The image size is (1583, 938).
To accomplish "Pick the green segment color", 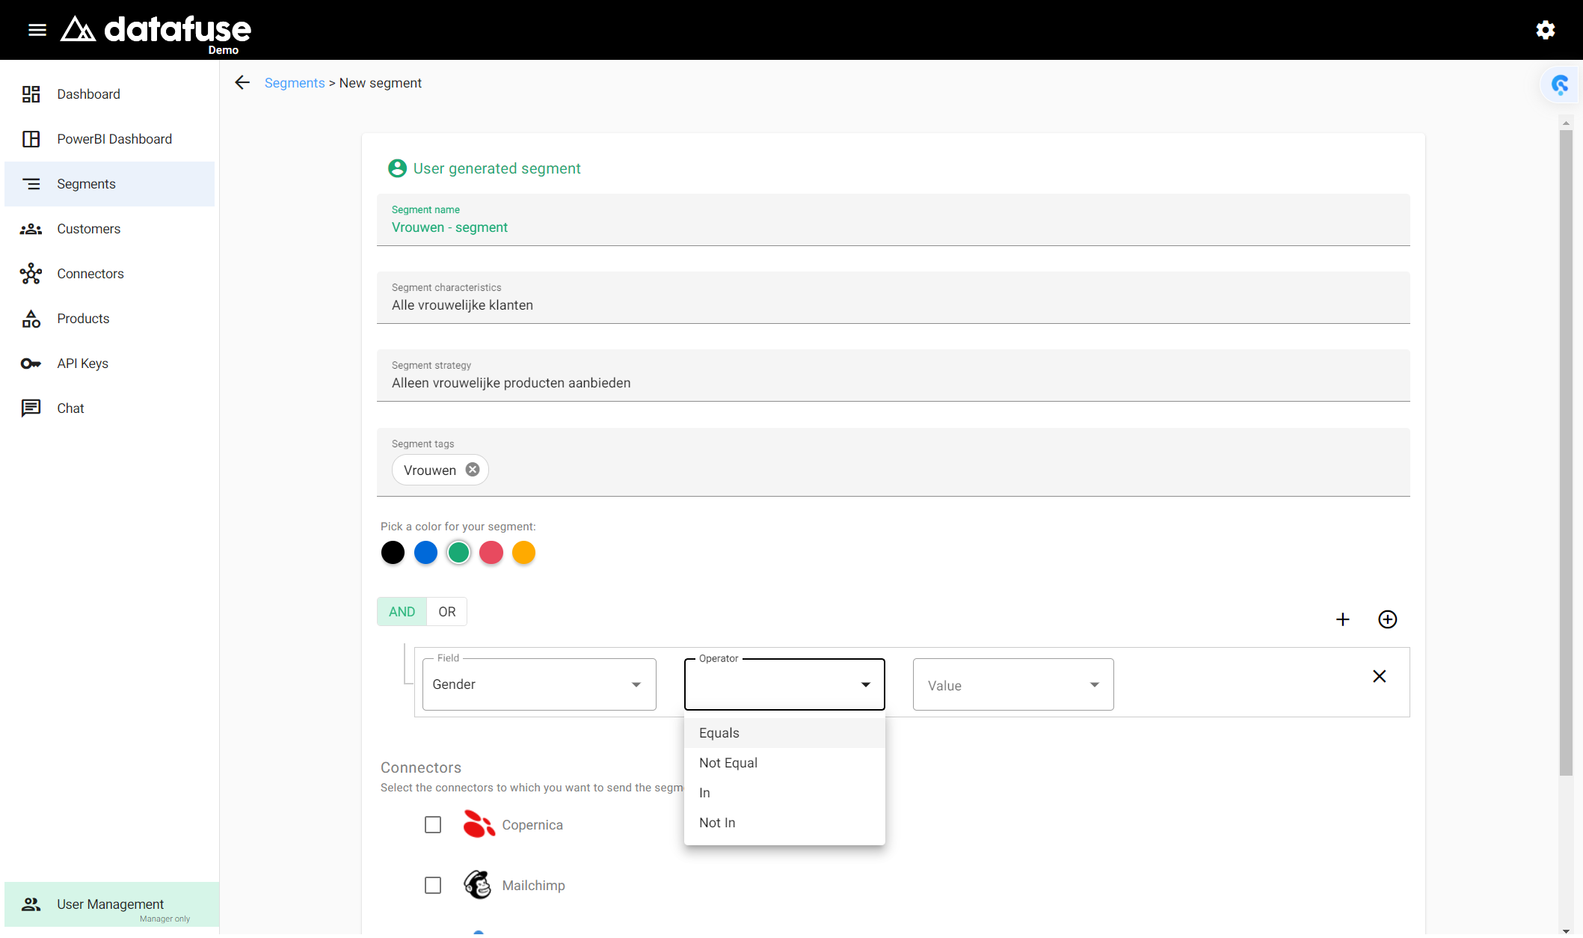I will coord(458,553).
